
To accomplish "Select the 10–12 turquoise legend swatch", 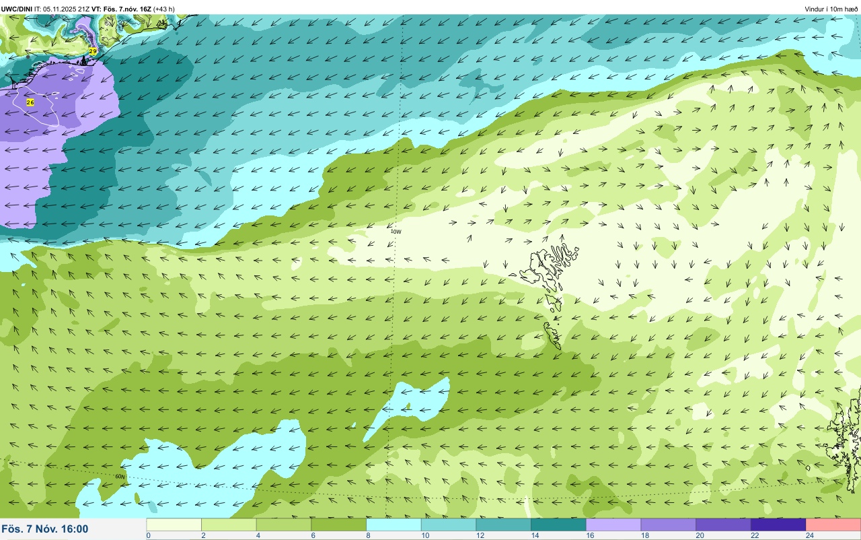I will point(449,525).
